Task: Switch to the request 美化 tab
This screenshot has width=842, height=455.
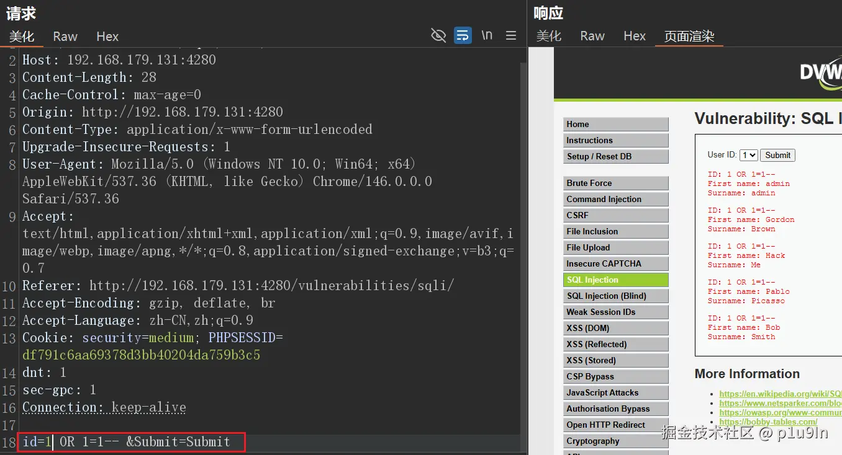Action: point(22,37)
